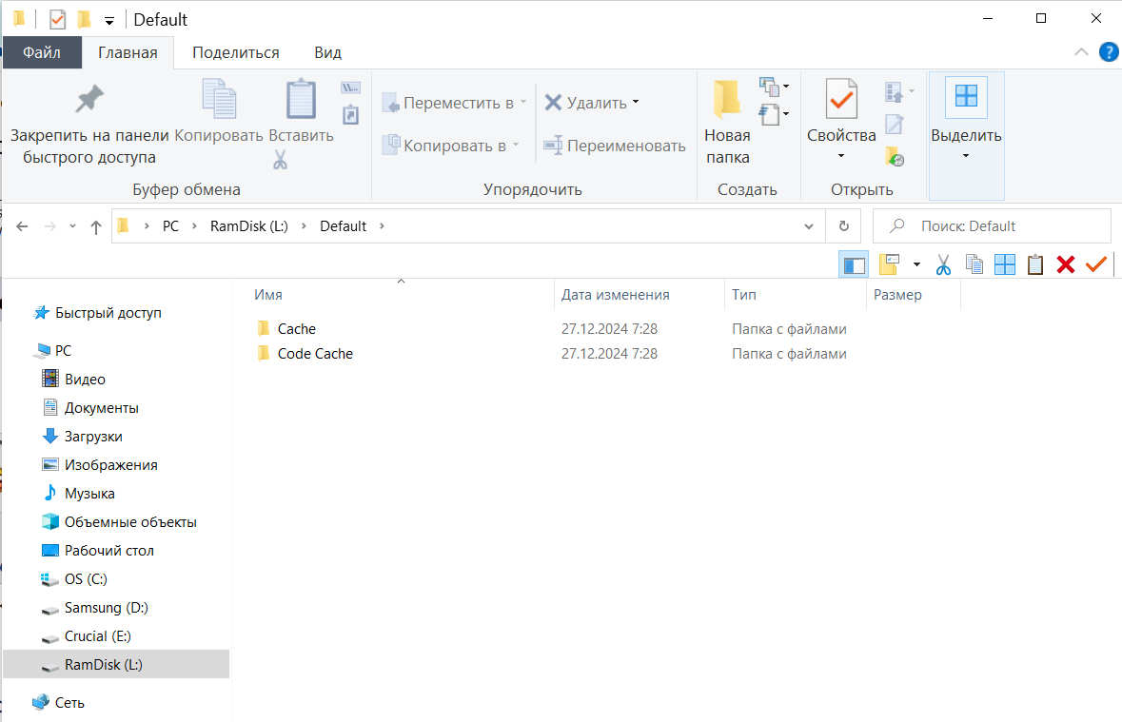The width and height of the screenshot is (1122, 722).
Task: Click the Rename (Переименовать) button
Action: click(x=615, y=146)
